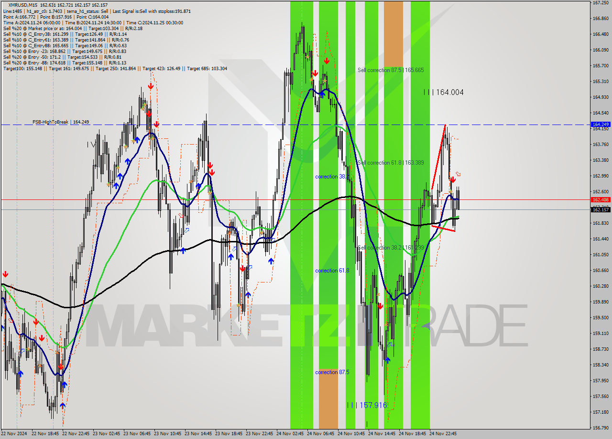Click the 166.860 price axis label
The height and width of the screenshot is (439, 612).
click(601, 19)
